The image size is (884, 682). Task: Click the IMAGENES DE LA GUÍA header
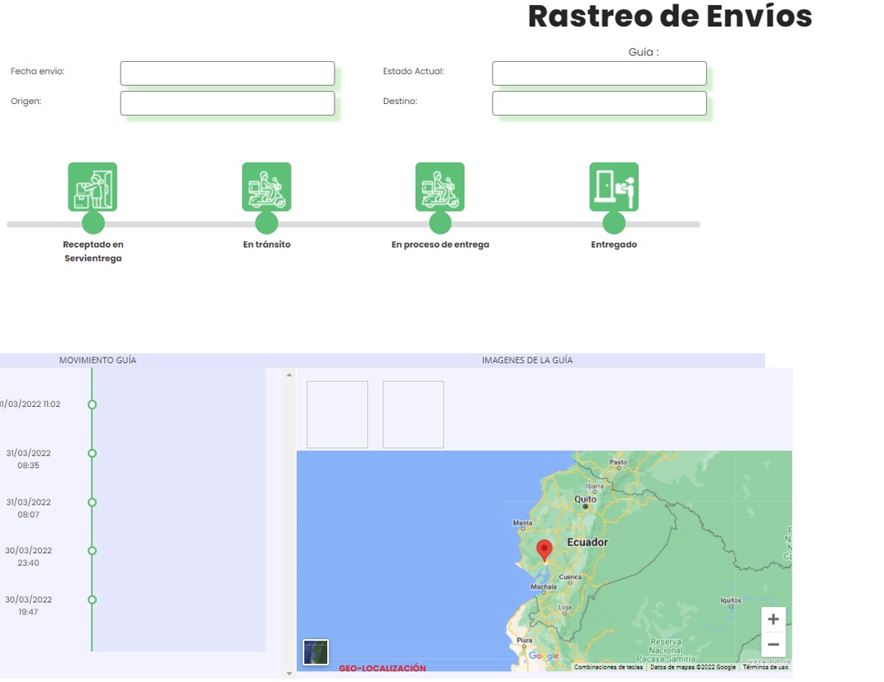point(527,360)
